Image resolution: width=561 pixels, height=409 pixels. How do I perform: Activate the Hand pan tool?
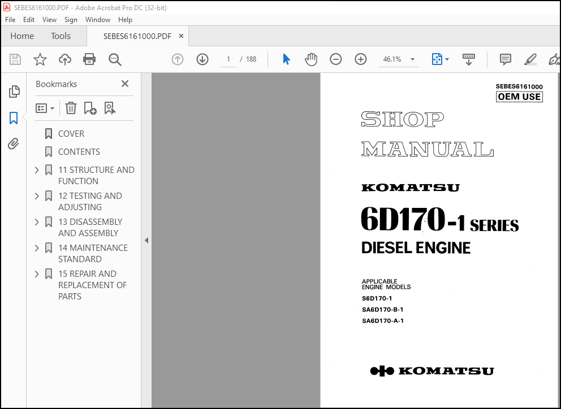coord(311,59)
